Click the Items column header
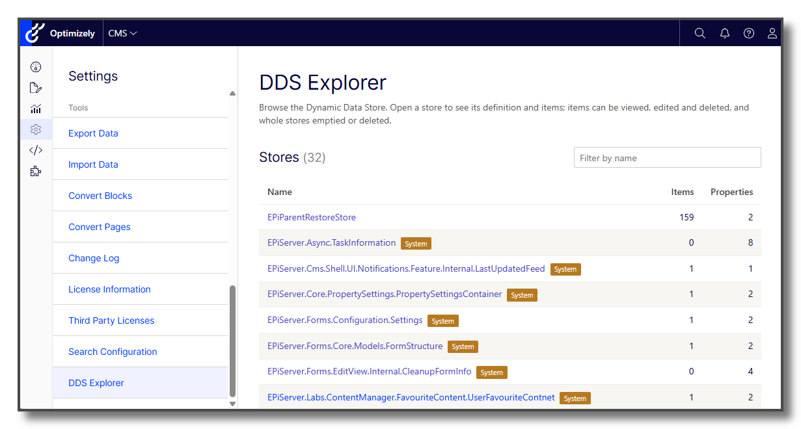Image resolution: width=801 pixels, height=429 pixels. coord(683,192)
